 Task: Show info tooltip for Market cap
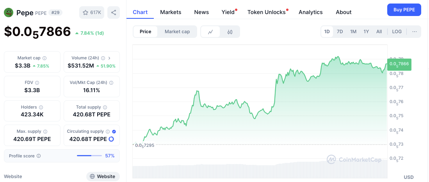pos(45,58)
